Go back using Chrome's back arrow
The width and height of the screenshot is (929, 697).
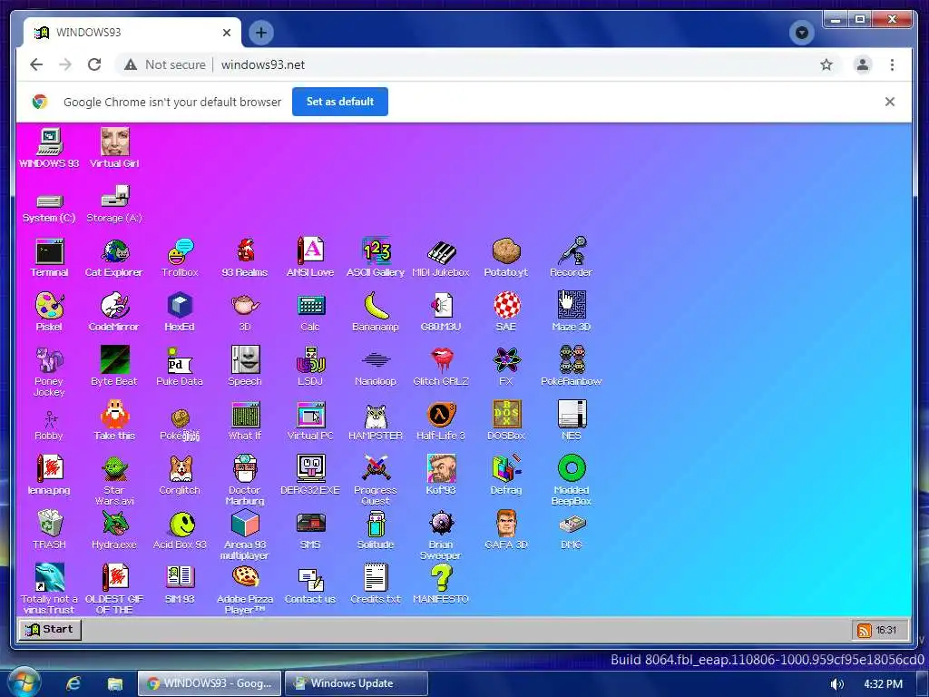(x=36, y=64)
